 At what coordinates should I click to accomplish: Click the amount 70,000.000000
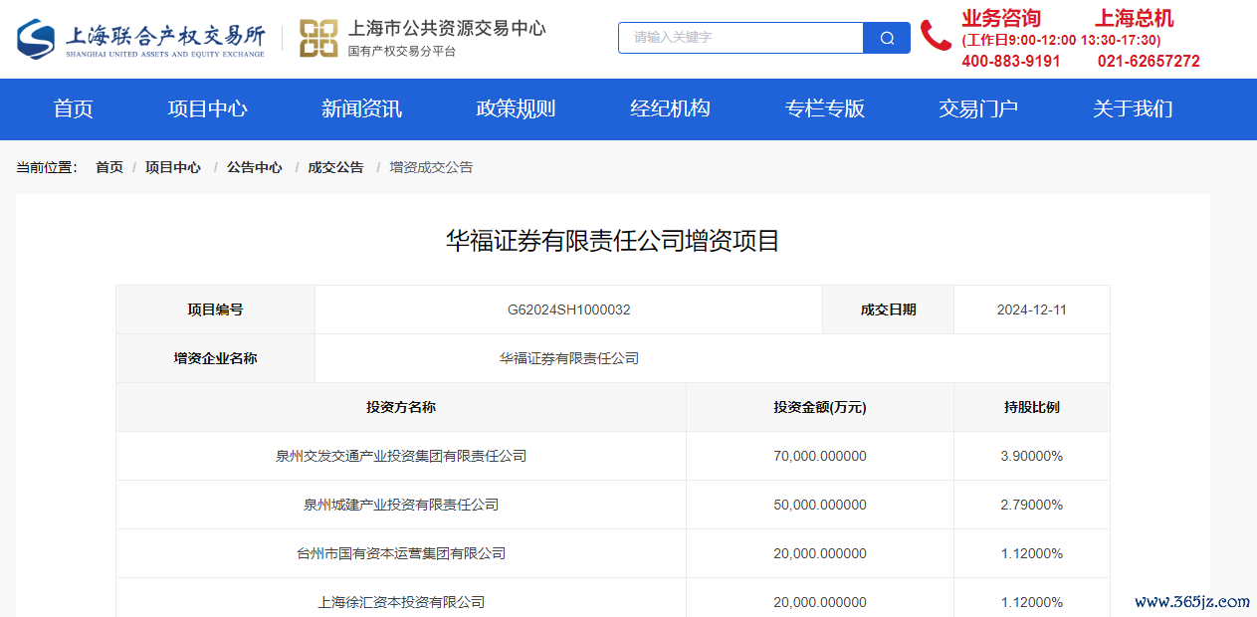(x=820, y=456)
